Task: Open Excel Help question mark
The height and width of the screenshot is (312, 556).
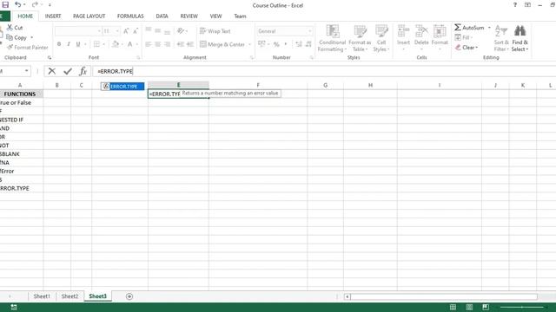Action: coord(515,5)
